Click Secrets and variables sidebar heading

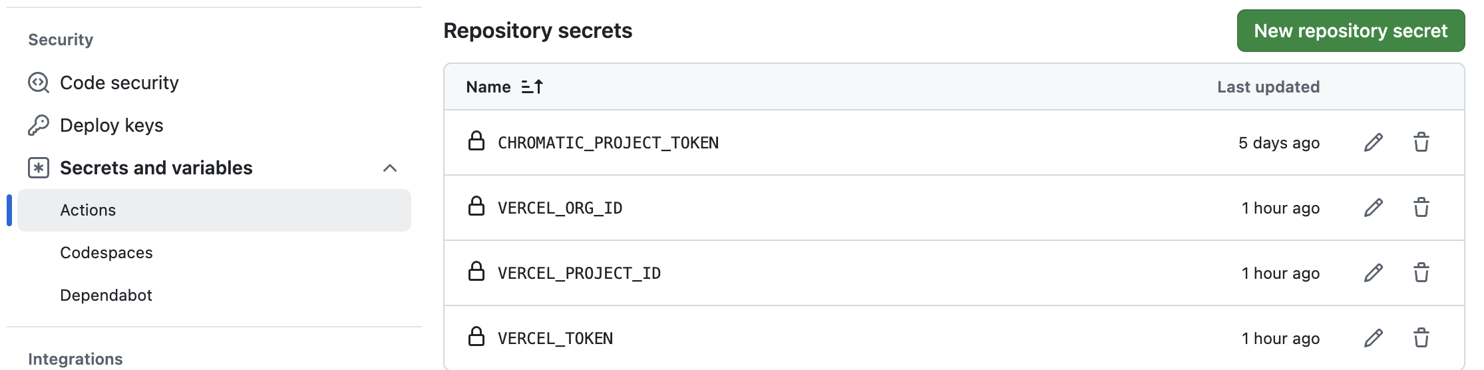coord(156,168)
